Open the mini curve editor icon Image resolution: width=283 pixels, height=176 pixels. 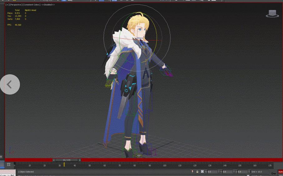coord(9,164)
